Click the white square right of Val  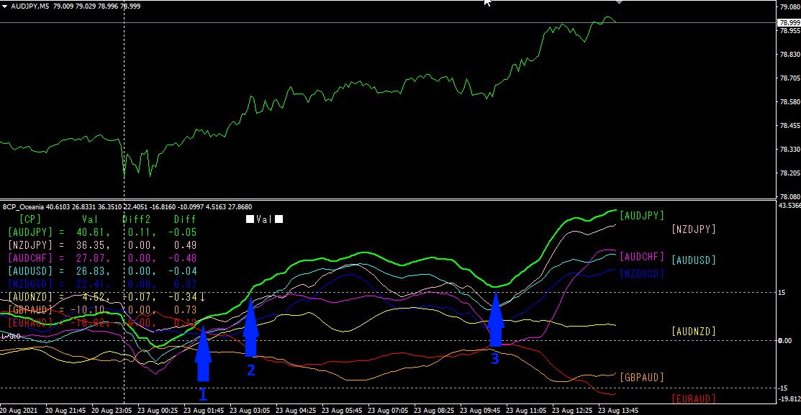click(x=279, y=219)
